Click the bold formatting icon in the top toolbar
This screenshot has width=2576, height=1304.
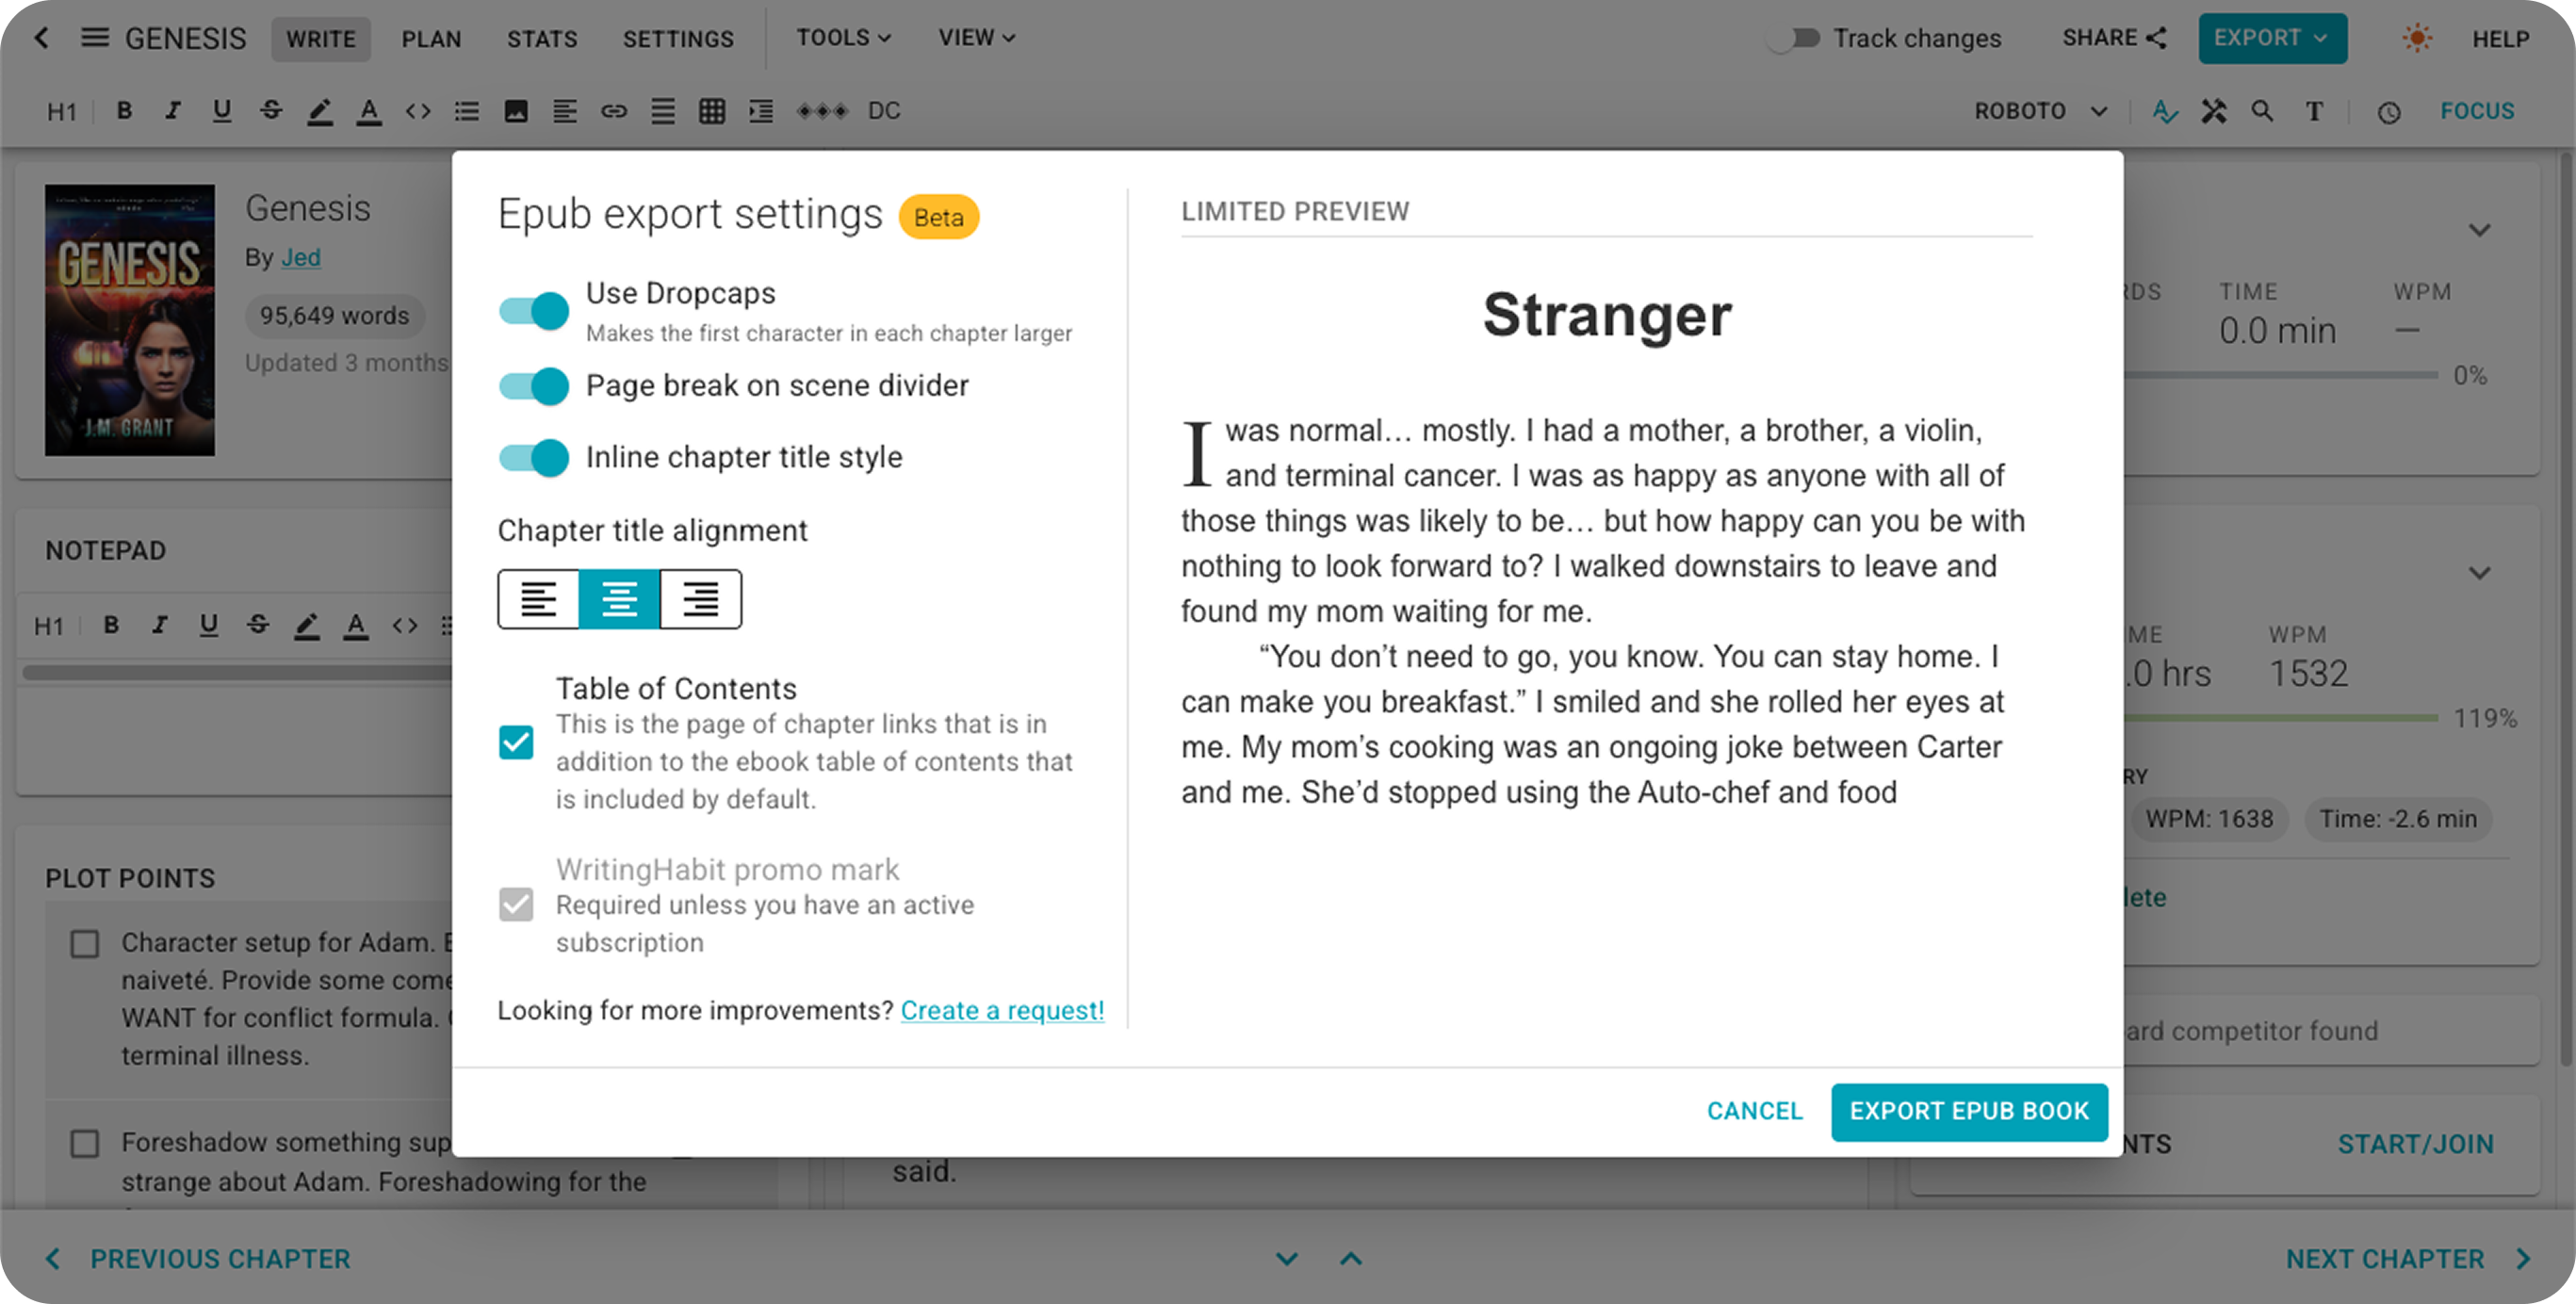point(124,110)
